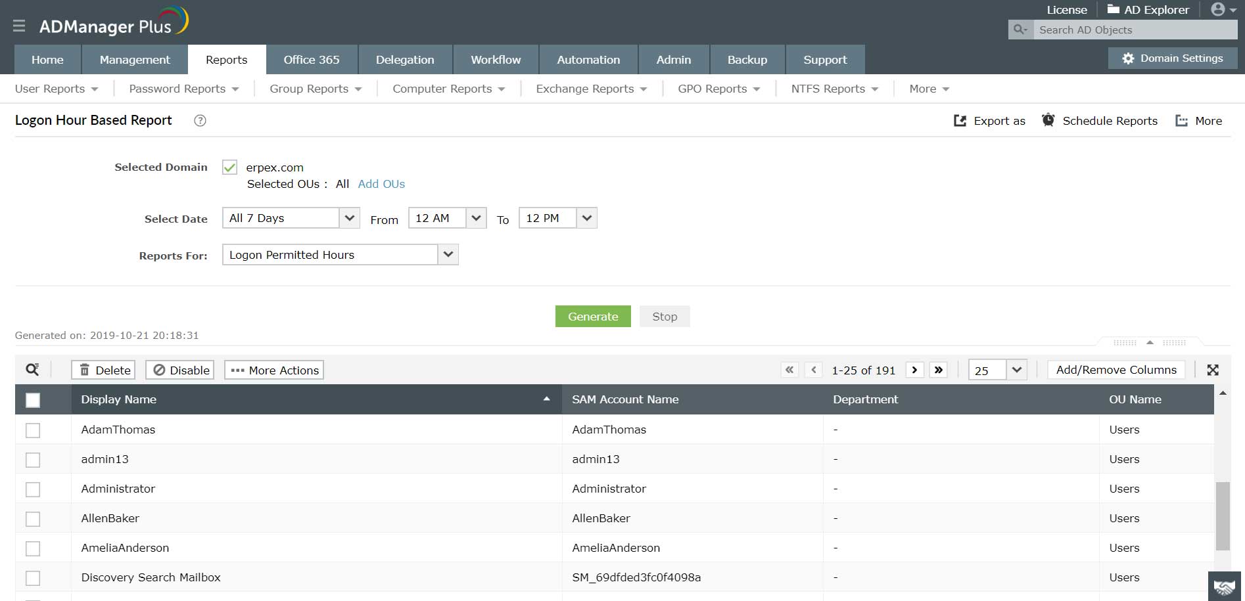
Task: Sort by the Display Name column header
Action: [316, 399]
